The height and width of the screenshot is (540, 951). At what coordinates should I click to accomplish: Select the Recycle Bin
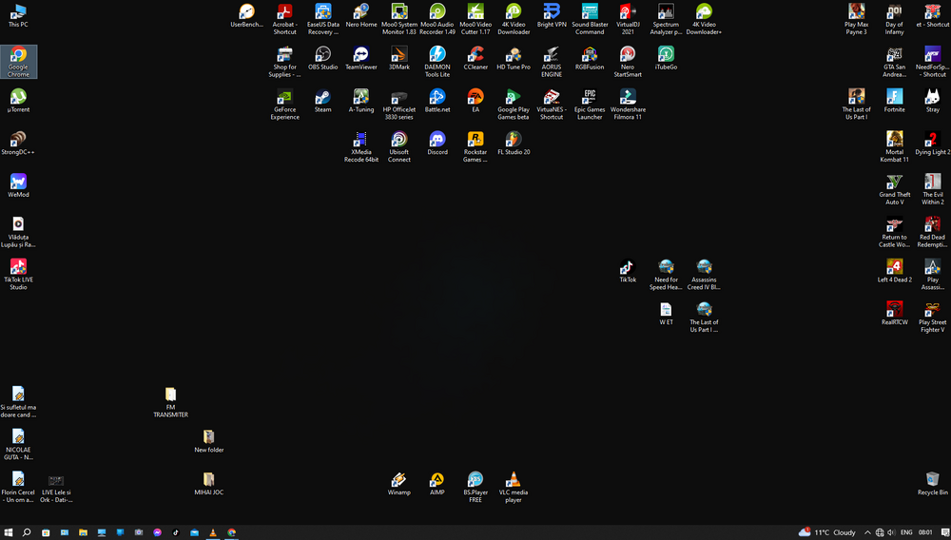coord(932,484)
